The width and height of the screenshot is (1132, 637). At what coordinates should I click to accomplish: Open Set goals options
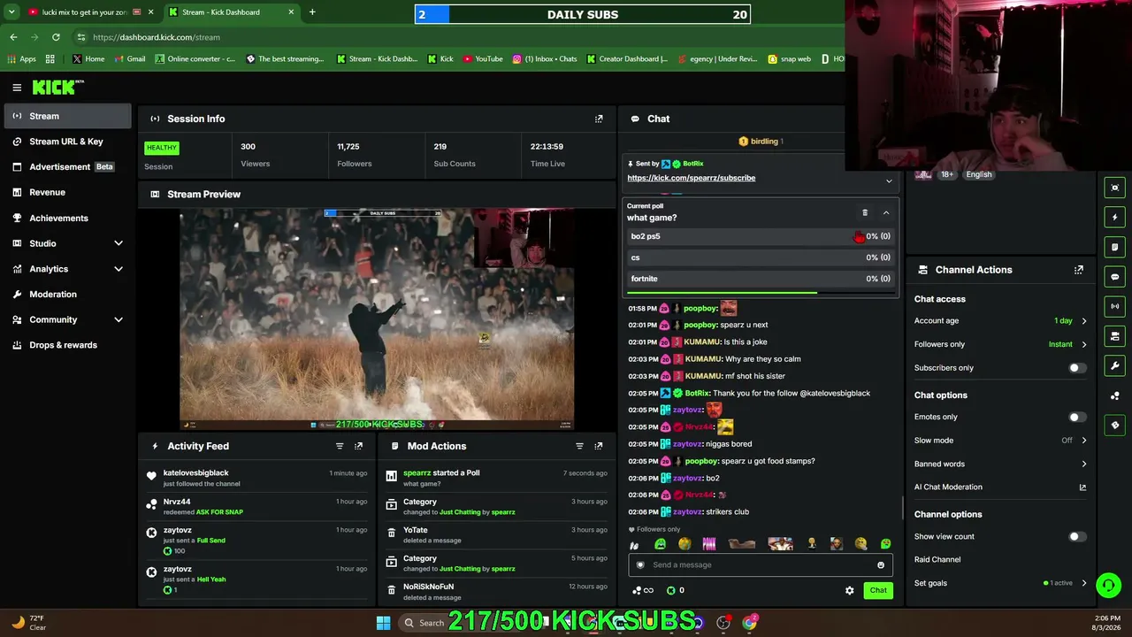pos(1000,583)
